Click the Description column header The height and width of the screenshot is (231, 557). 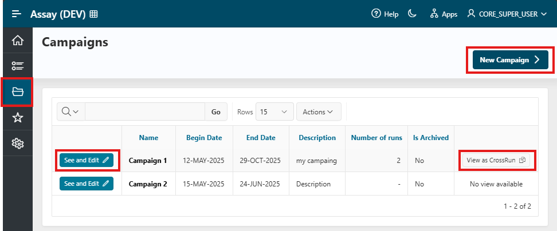pos(317,137)
